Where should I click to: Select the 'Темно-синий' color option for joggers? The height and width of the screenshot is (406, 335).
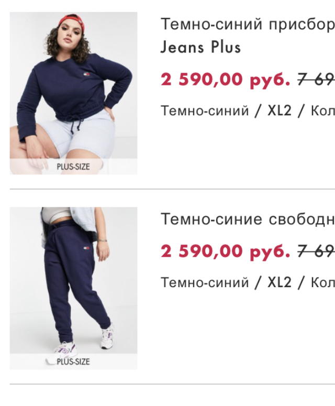(205, 282)
